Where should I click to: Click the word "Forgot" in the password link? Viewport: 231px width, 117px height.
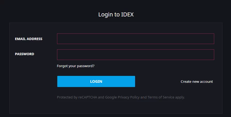[62, 66]
